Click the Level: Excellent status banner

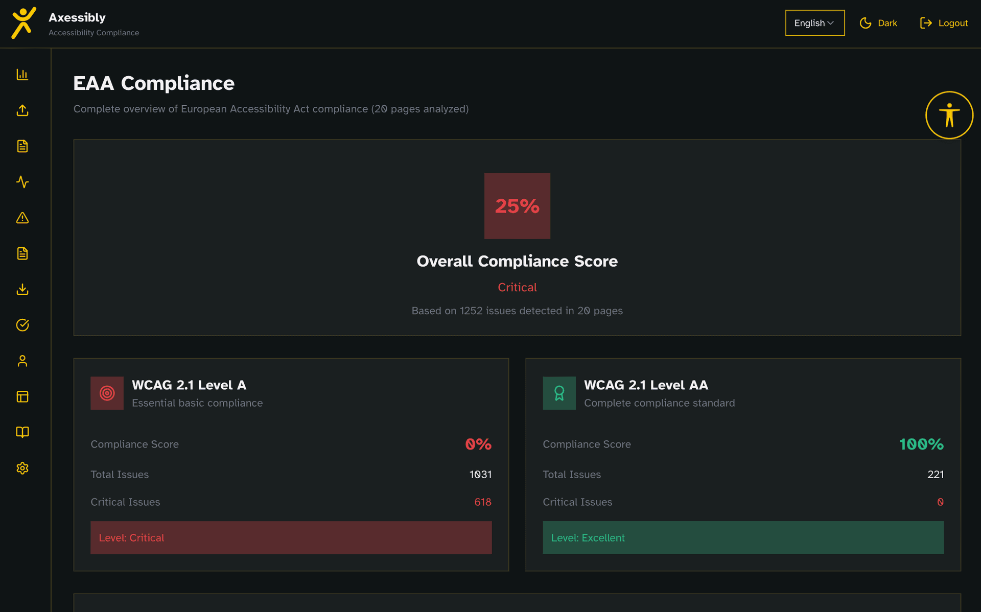point(743,537)
